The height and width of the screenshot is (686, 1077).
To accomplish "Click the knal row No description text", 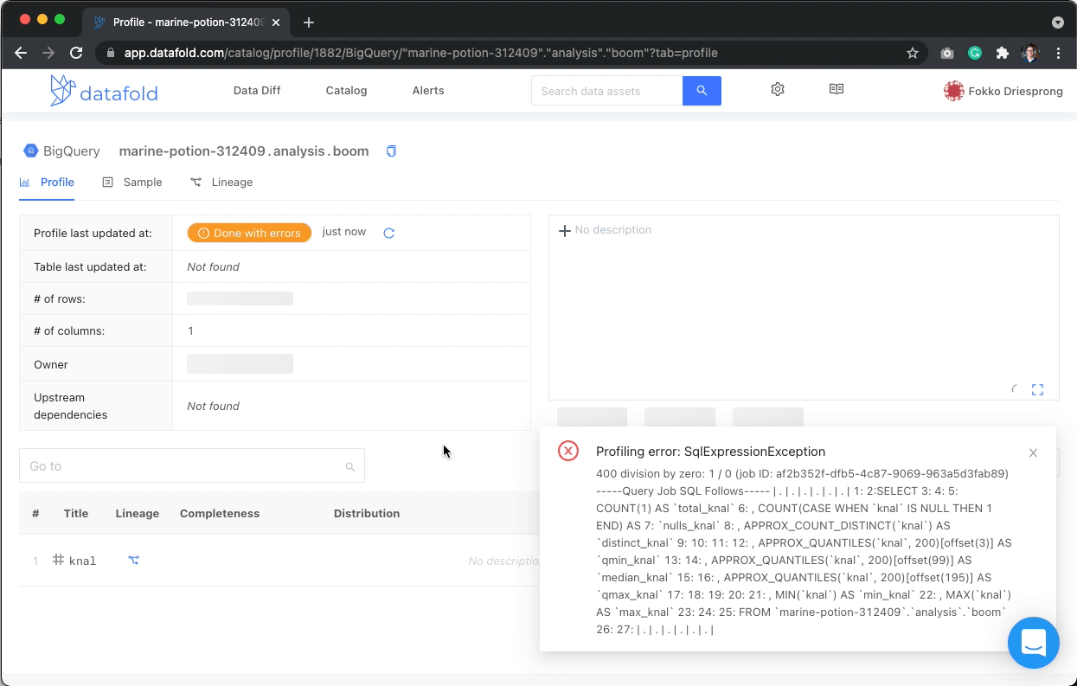I will 503,561.
